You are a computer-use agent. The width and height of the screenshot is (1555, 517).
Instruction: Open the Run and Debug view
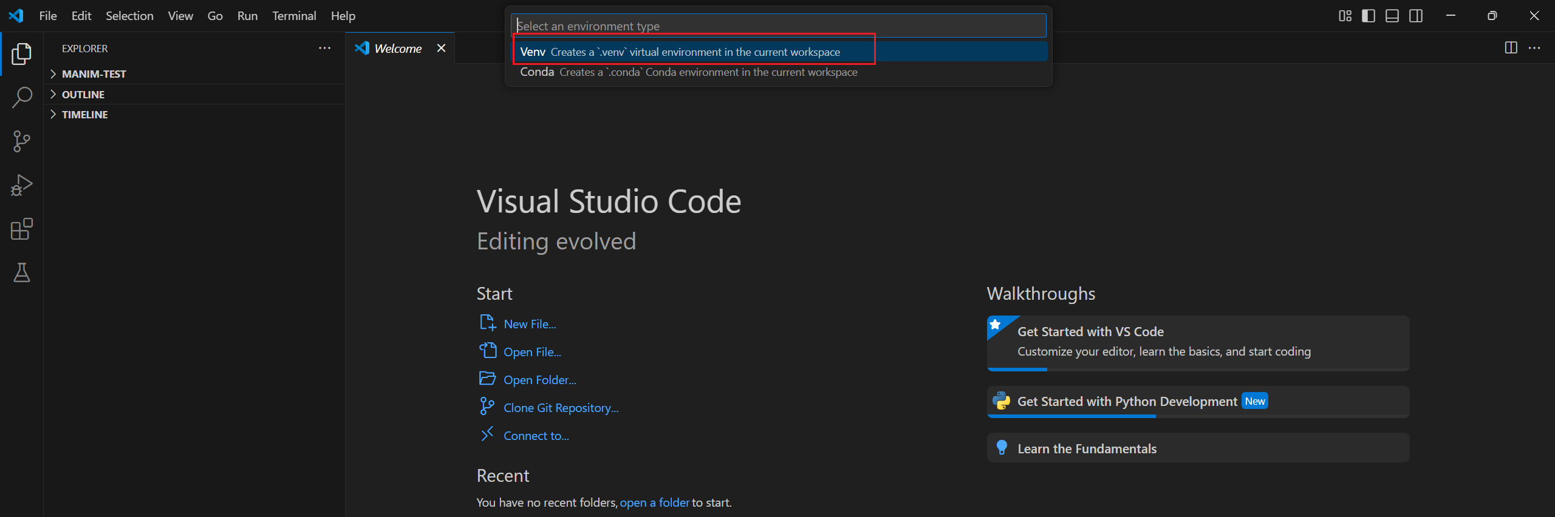coord(21,185)
